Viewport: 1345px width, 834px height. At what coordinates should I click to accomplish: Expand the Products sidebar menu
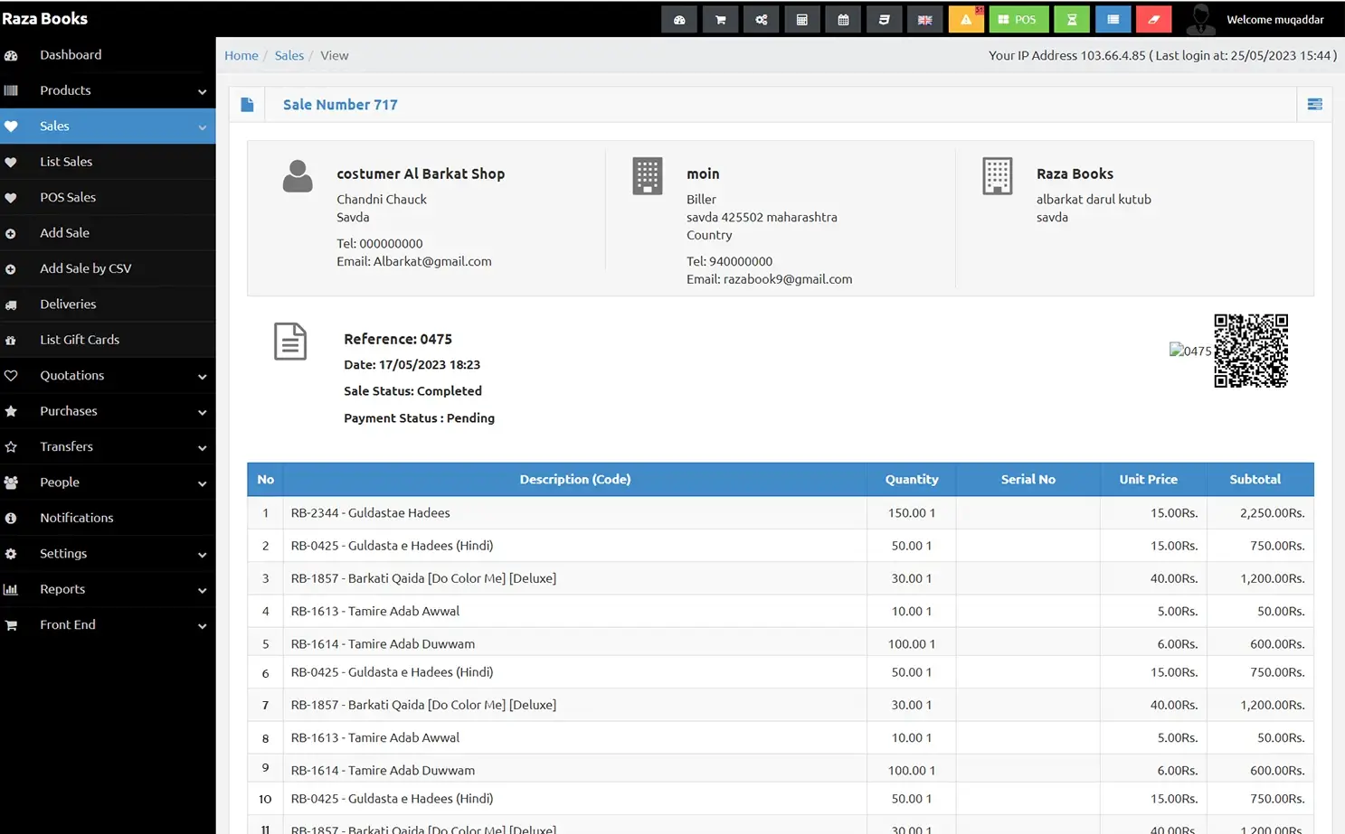(x=107, y=90)
